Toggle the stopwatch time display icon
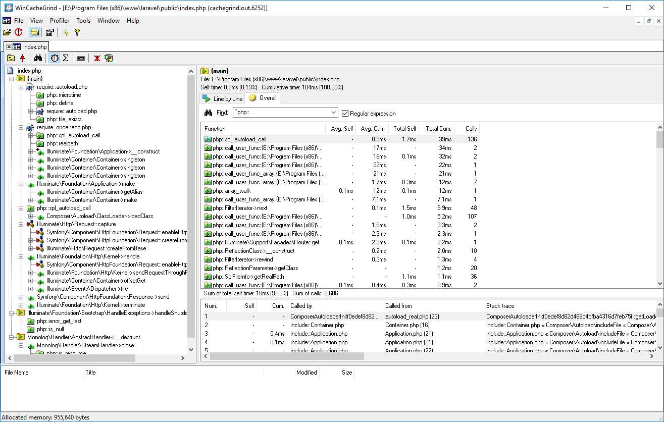 [54, 58]
